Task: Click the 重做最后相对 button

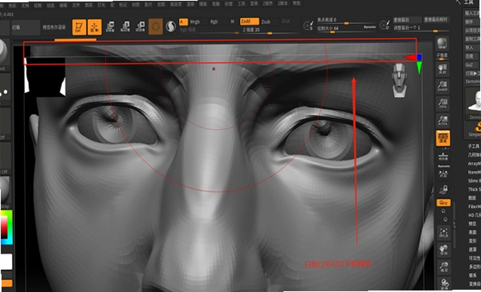Action: click(x=436, y=20)
